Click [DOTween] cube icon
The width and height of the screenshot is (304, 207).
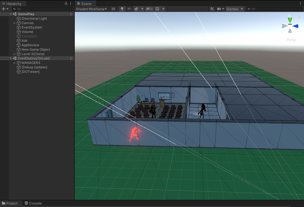(19, 72)
